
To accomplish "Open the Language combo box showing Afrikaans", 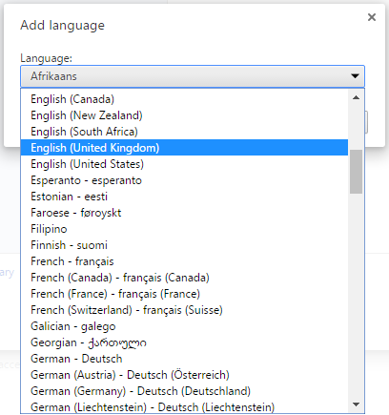I will point(193,76).
